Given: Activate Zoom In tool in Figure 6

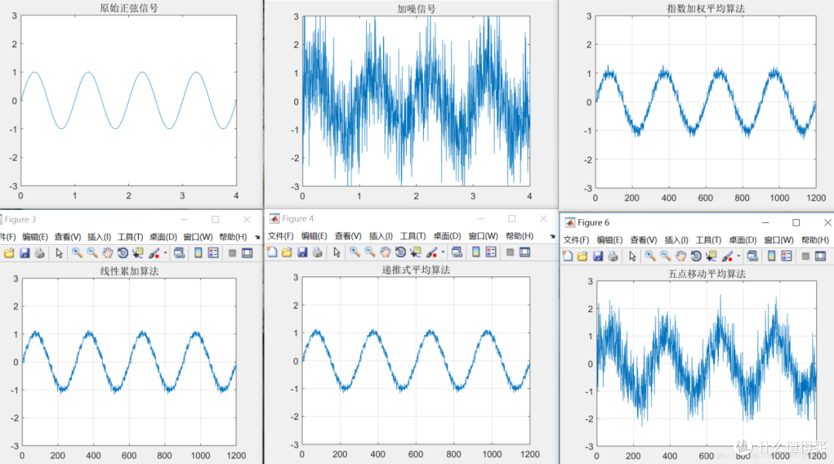Looking at the screenshot, I should 650,256.
